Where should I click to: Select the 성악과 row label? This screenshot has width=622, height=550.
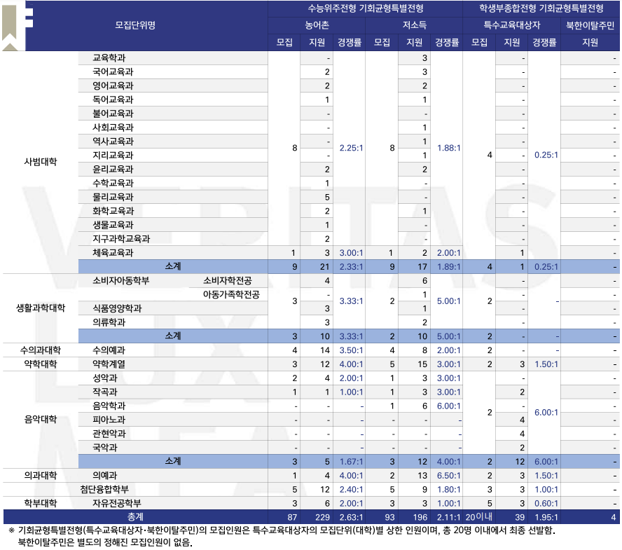[x=105, y=378]
